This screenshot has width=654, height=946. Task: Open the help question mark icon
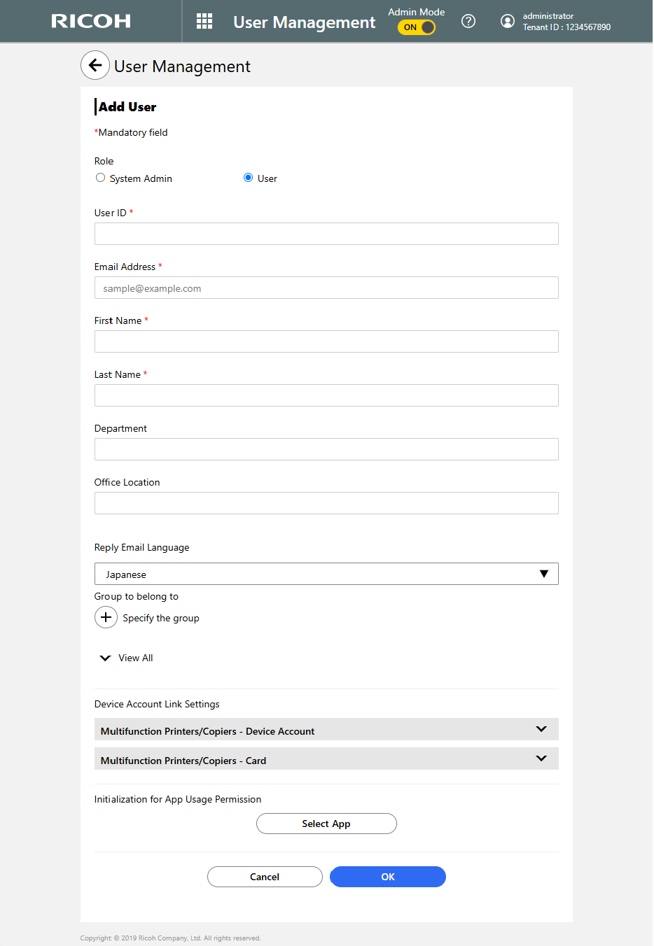pos(468,21)
